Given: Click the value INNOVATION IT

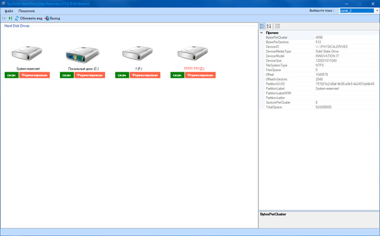Looking at the screenshot, I should coord(327,56).
